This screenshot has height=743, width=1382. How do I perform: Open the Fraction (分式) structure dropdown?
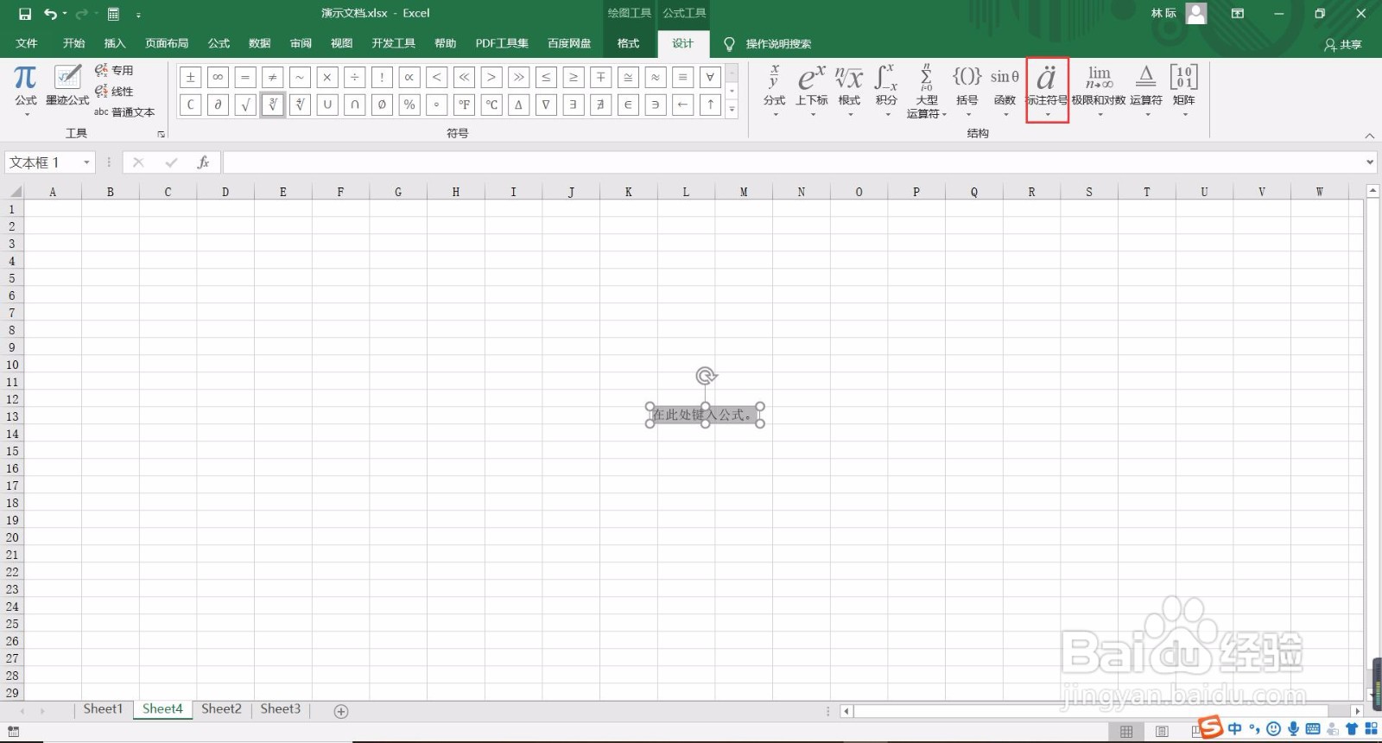pos(774,91)
